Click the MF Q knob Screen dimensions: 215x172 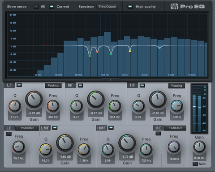click(x=77, y=106)
